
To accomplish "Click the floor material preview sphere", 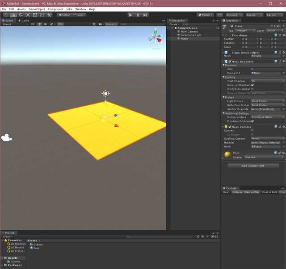I will coord(227,155).
